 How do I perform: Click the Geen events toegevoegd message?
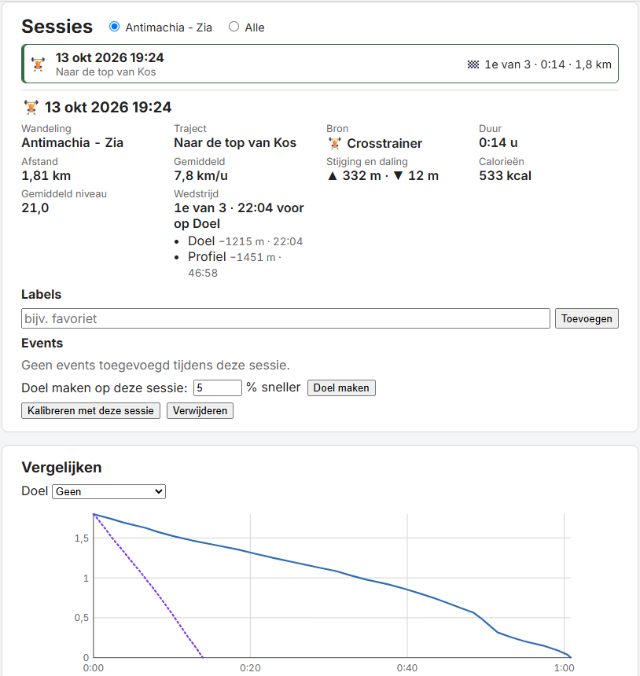155,366
